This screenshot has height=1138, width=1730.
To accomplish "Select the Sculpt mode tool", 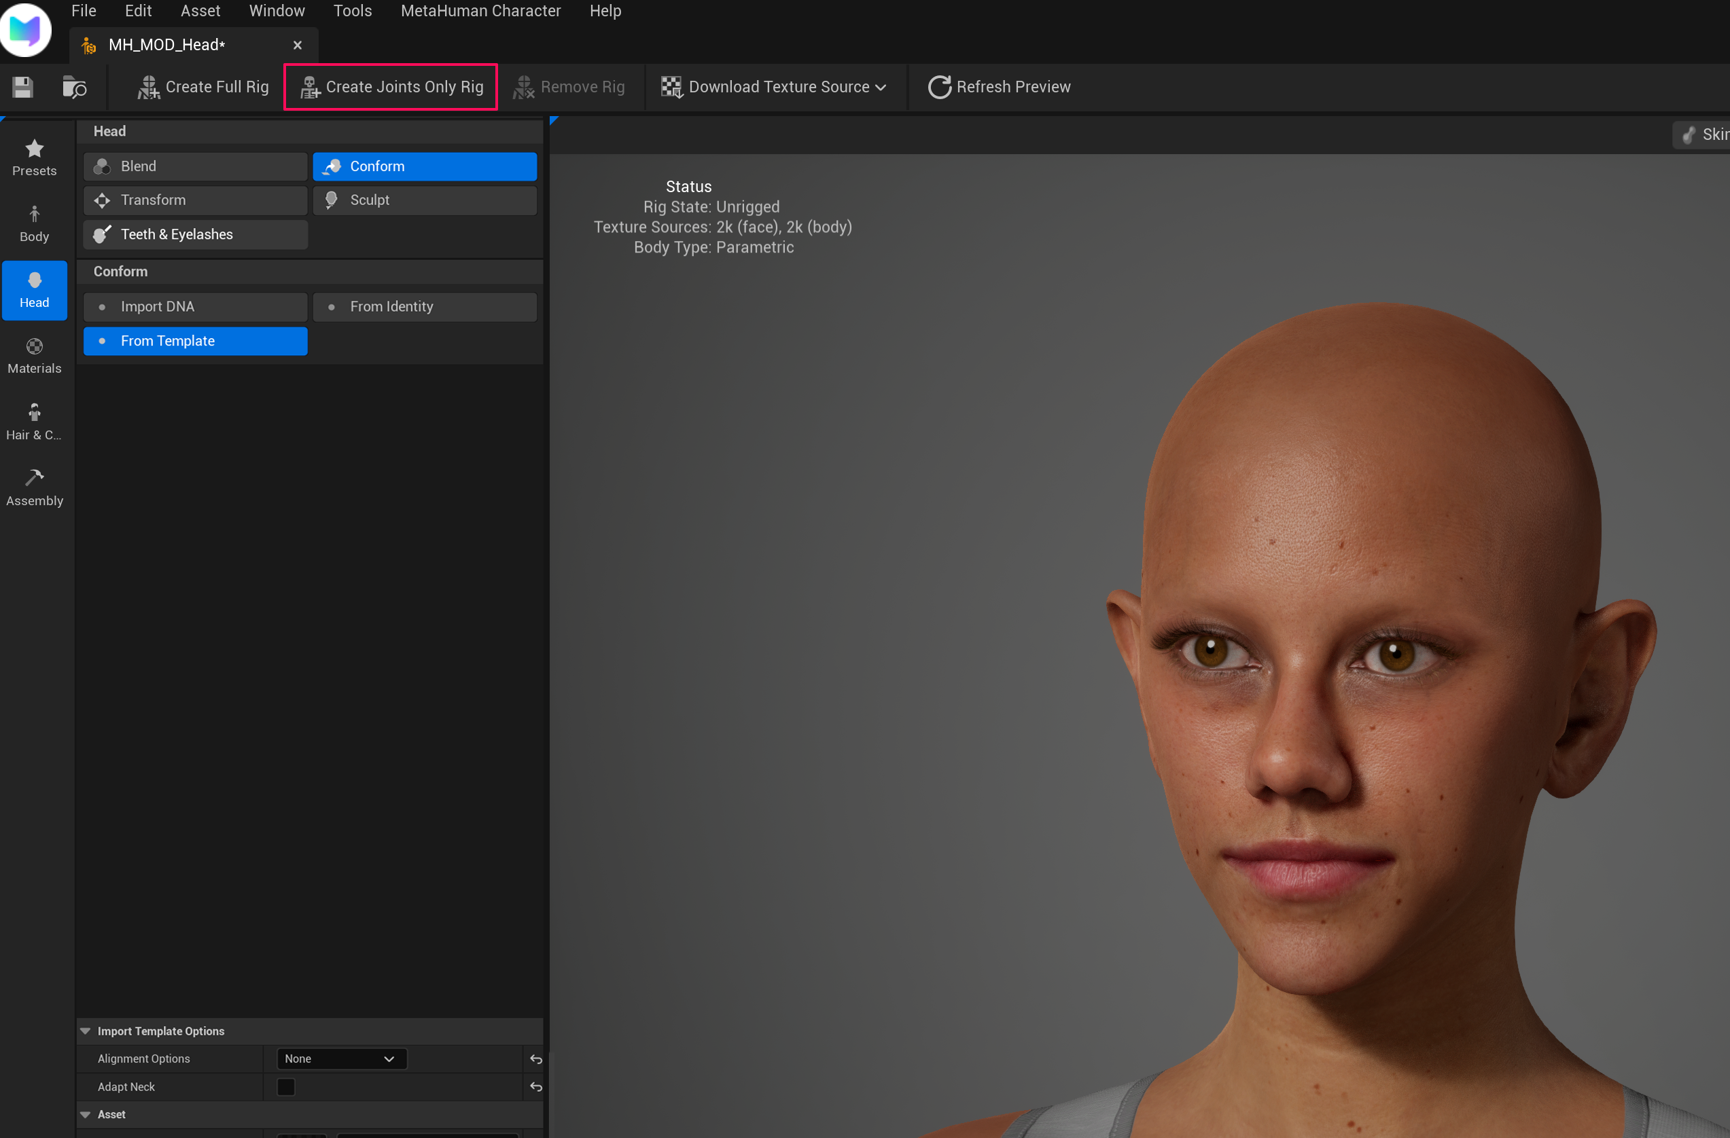I will point(425,200).
